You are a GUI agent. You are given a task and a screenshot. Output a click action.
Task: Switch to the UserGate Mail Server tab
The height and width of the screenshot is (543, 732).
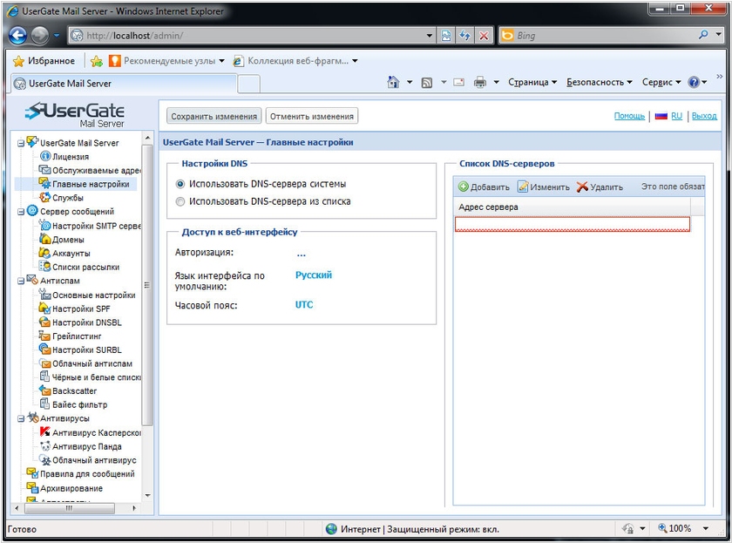click(124, 84)
